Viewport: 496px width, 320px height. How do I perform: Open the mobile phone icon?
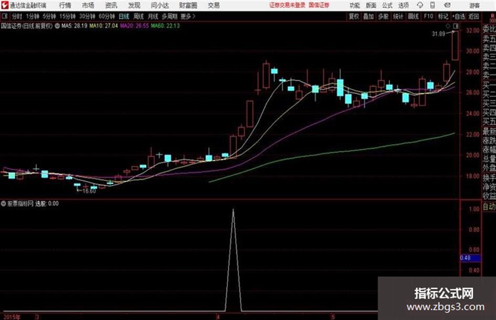click(432, 5)
